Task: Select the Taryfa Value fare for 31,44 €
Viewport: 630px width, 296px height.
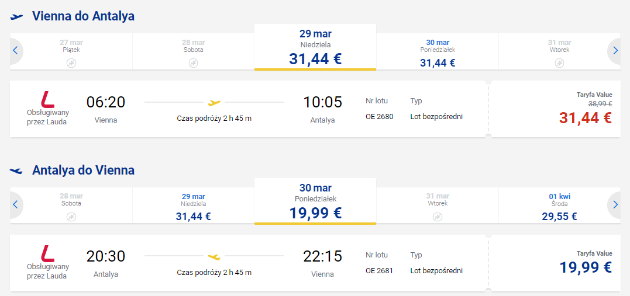Action: pos(555,109)
